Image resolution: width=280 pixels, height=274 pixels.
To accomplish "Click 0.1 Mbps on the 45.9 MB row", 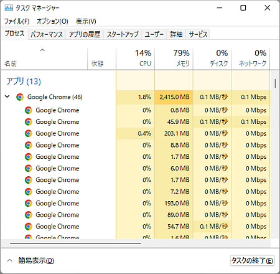I will (x=254, y=122).
